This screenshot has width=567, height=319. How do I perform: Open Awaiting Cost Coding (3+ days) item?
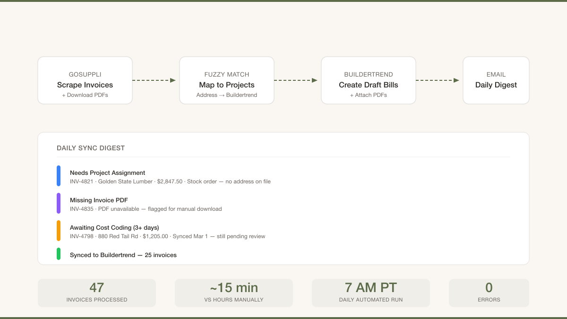click(114, 228)
